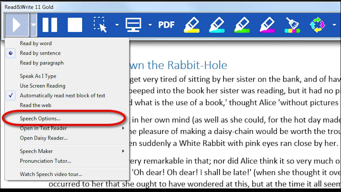Stop the speech playback
This screenshot has height=192, width=341.
click(75, 25)
